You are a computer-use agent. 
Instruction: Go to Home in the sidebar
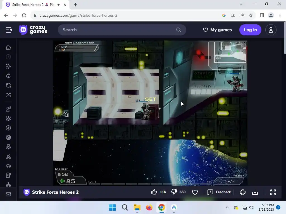click(8, 47)
